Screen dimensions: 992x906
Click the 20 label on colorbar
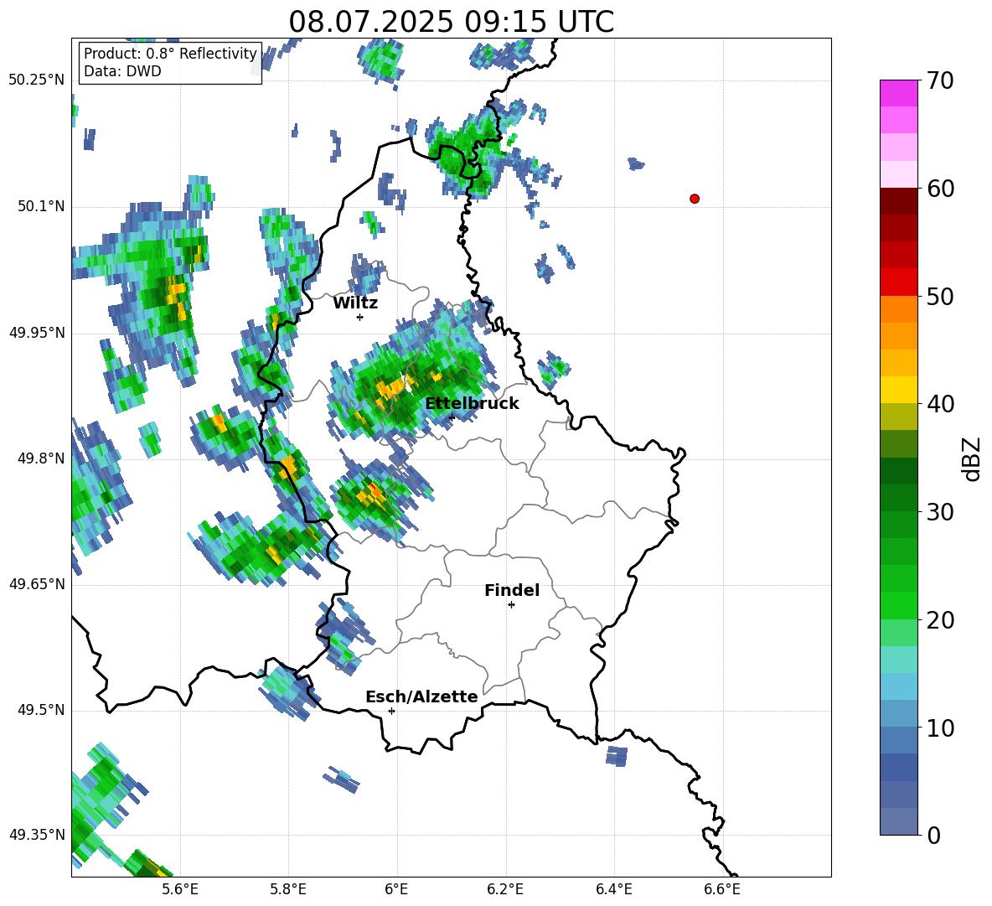point(940,620)
